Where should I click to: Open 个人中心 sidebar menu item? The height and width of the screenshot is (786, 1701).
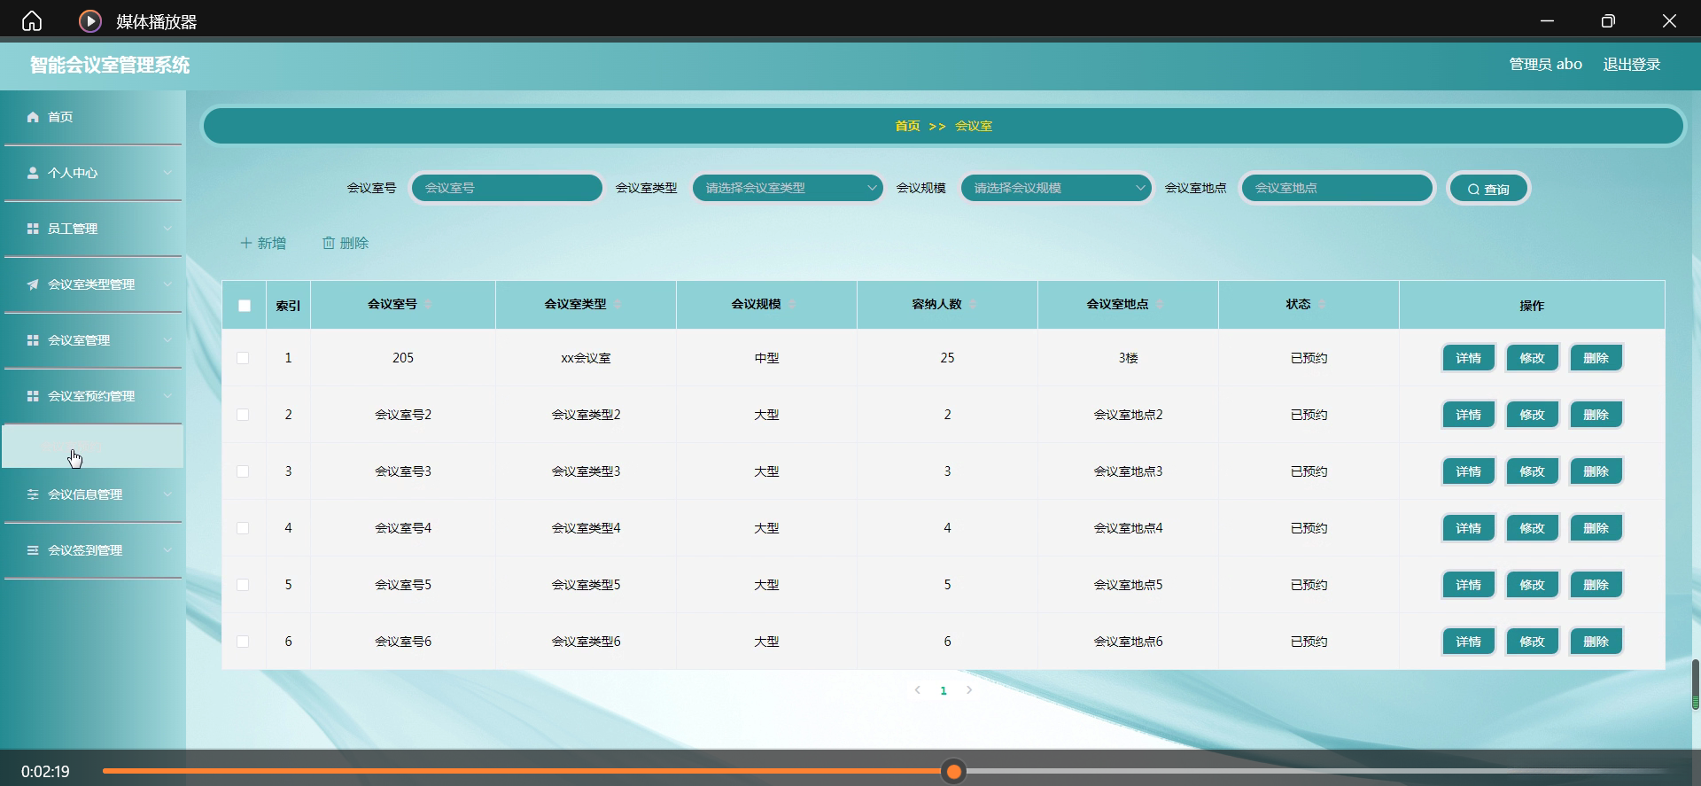point(93,173)
